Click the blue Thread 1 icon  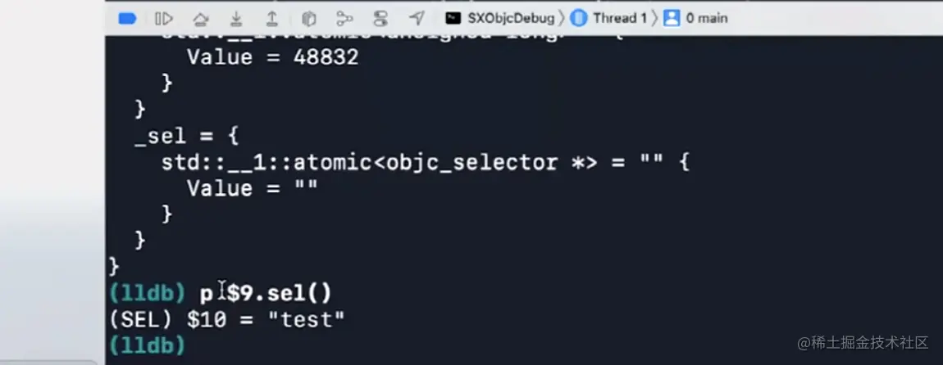[579, 18]
